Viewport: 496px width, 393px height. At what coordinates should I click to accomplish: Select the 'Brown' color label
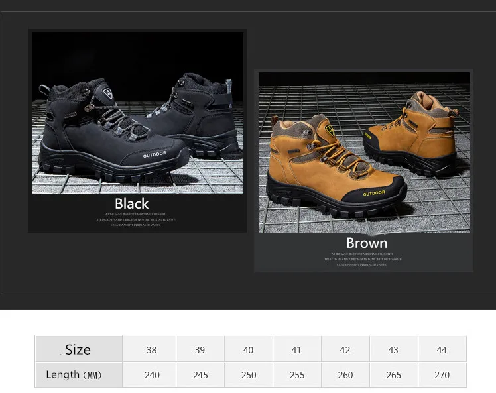pyautogui.click(x=367, y=243)
